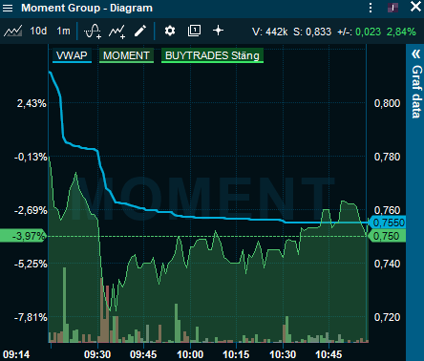Click the sparkle star icon
The image size is (424, 361).
[218, 31]
